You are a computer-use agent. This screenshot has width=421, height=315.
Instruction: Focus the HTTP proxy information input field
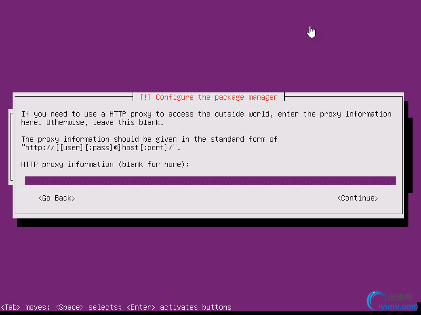(208, 180)
